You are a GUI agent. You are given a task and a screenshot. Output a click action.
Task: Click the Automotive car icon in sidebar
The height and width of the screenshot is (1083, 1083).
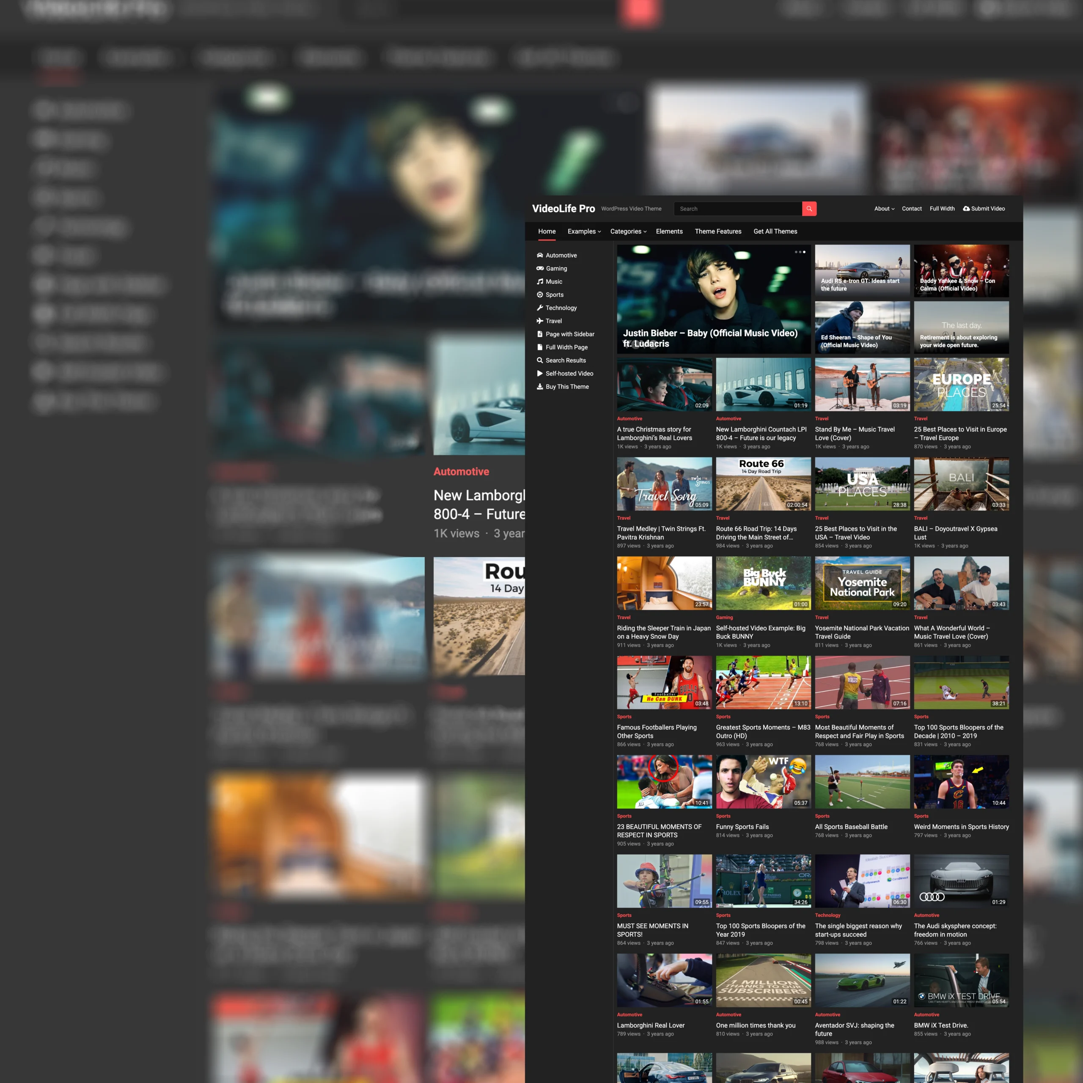click(540, 255)
